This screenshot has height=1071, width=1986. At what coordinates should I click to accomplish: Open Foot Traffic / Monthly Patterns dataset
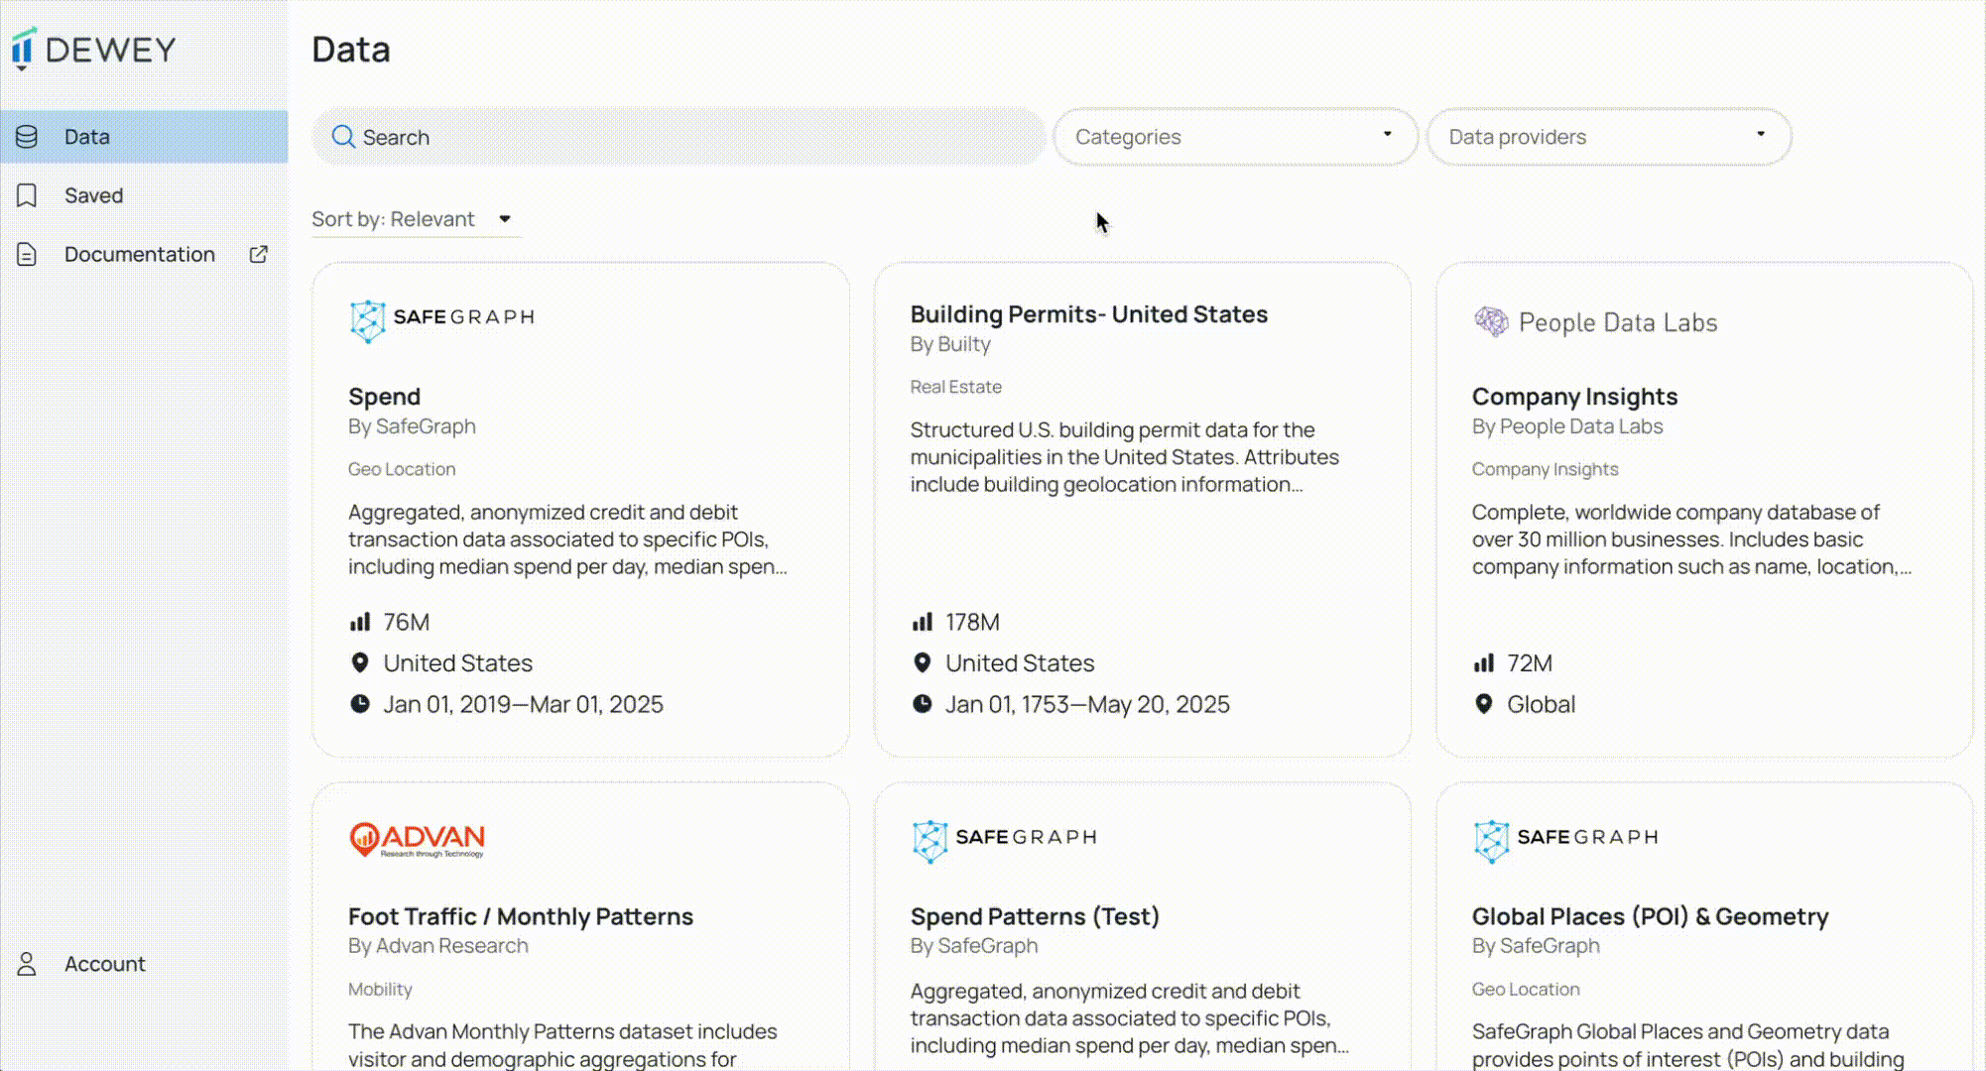(x=521, y=916)
